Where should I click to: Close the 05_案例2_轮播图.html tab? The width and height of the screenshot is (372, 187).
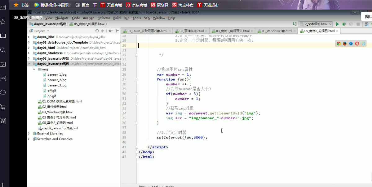pos(337,31)
